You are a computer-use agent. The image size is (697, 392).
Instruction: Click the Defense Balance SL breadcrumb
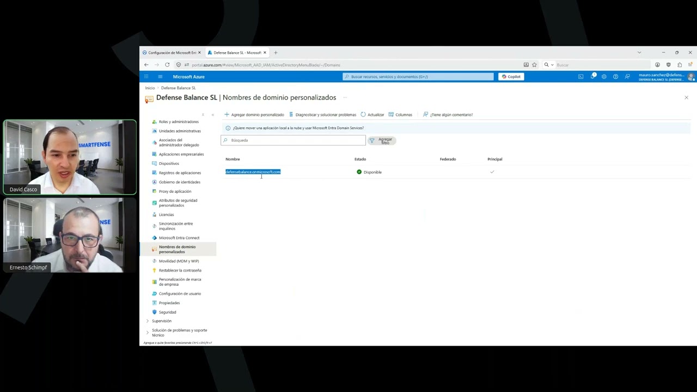coord(178,88)
